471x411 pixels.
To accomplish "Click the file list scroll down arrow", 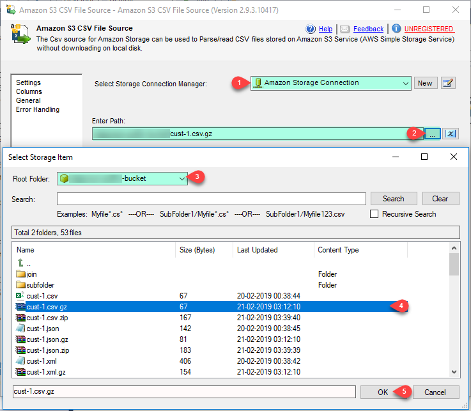I will point(454,372).
